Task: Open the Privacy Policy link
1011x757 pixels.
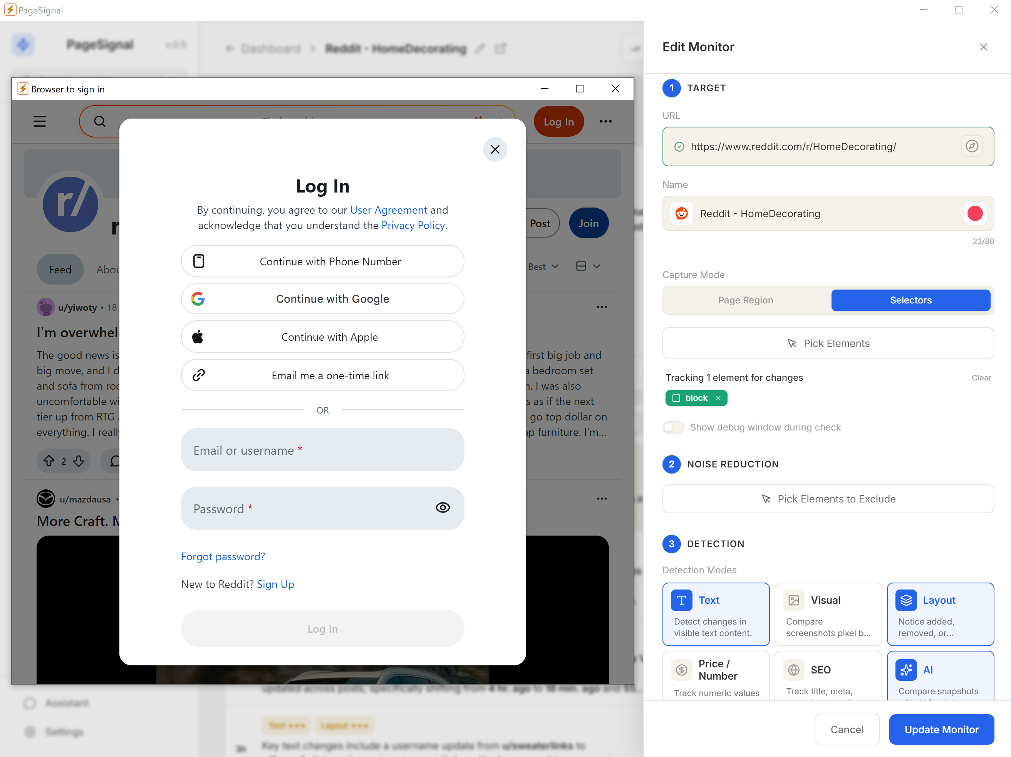Action: pos(413,225)
